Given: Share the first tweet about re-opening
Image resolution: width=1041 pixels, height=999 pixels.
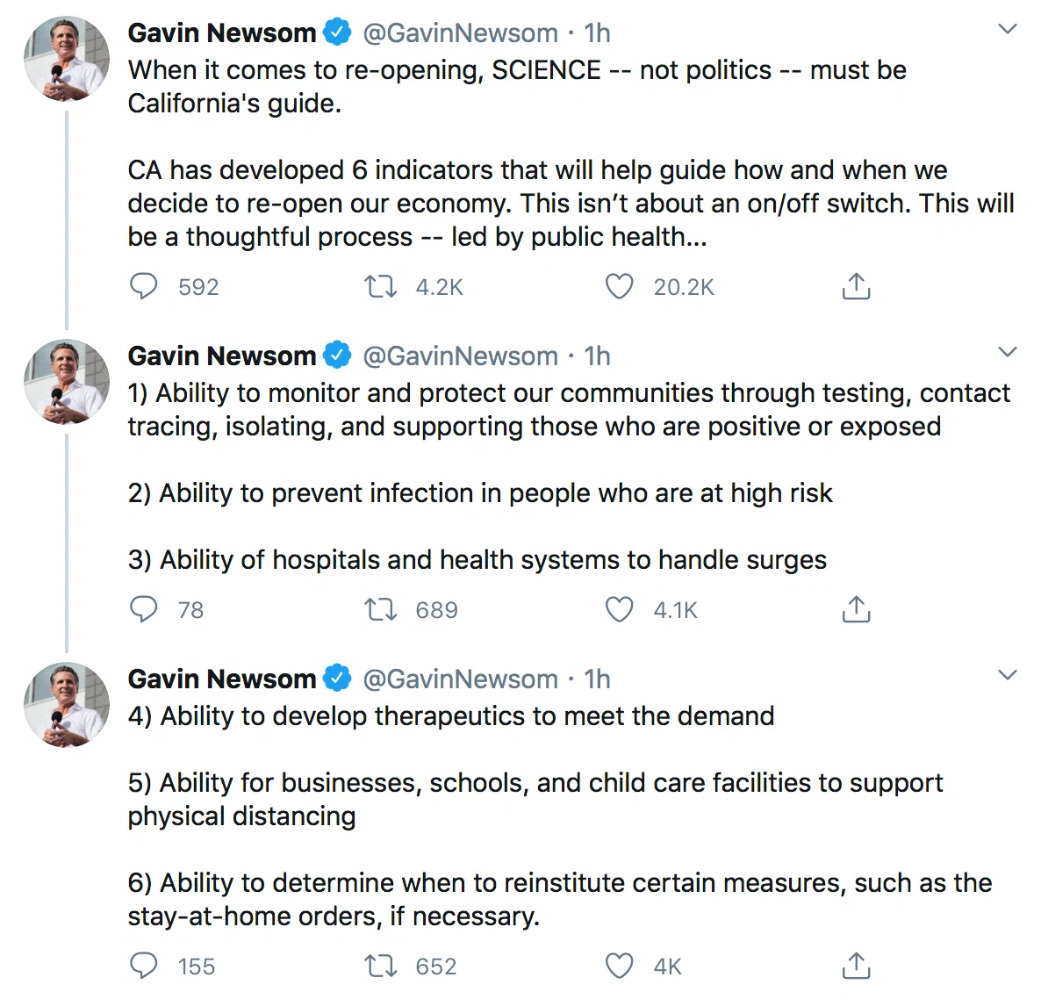Looking at the screenshot, I should click(856, 286).
